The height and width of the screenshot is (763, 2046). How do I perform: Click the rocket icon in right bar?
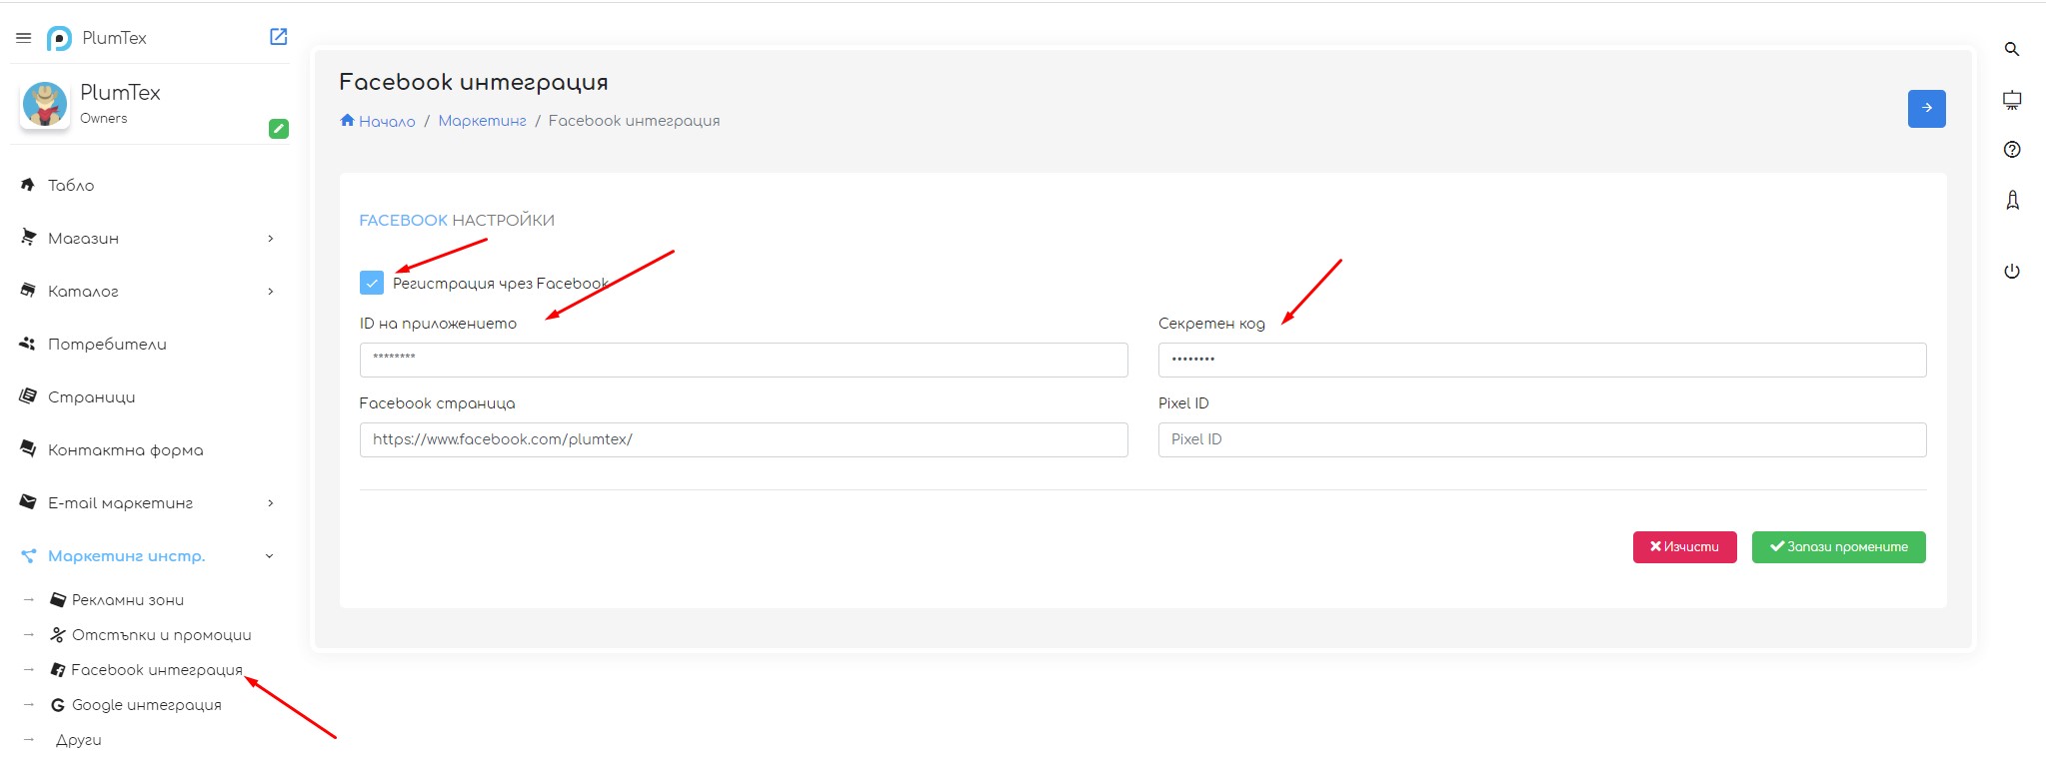pos(2012,201)
